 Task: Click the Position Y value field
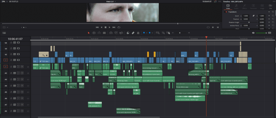pos(262,19)
